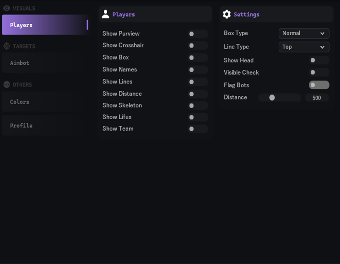Enable Show Skeleton option
340x264 pixels.
click(198, 105)
